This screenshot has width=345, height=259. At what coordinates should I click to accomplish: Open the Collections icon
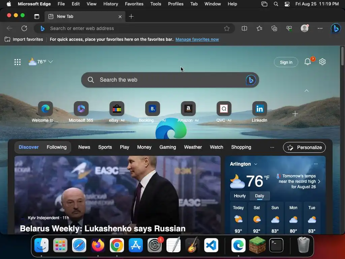pos(274,28)
